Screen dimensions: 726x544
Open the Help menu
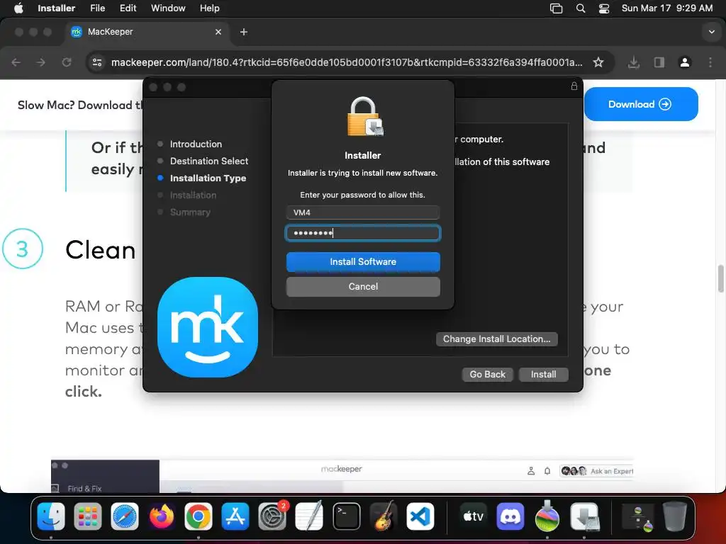pyautogui.click(x=209, y=8)
